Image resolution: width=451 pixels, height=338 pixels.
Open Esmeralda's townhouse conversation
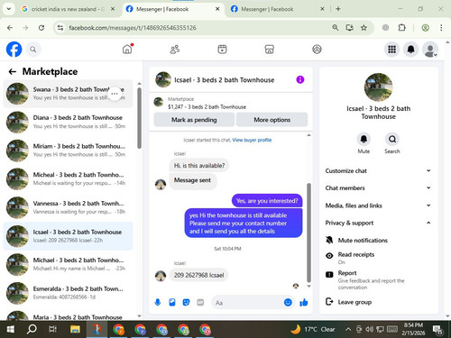(x=68, y=293)
